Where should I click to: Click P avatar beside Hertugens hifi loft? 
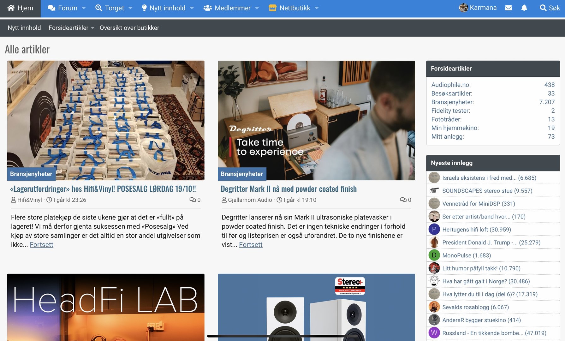point(434,229)
